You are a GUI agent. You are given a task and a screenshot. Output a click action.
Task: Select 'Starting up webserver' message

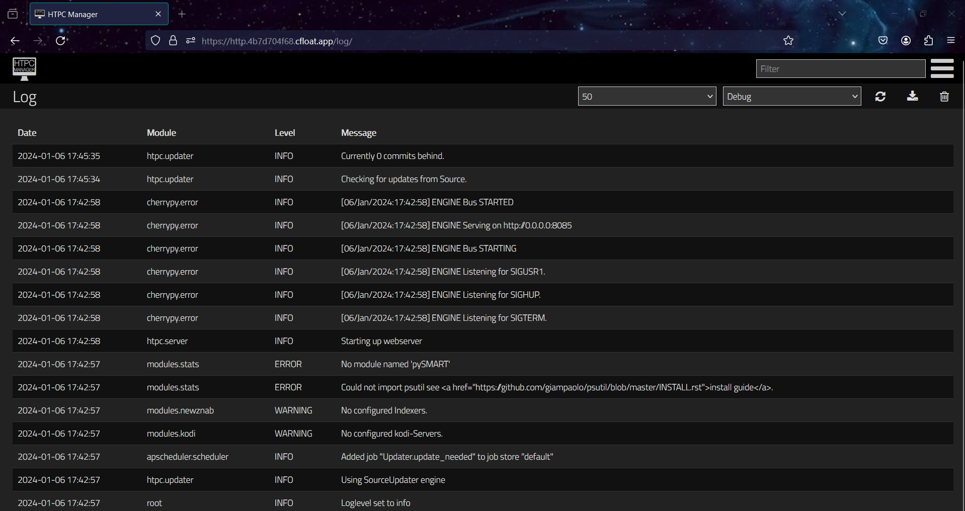[381, 341]
